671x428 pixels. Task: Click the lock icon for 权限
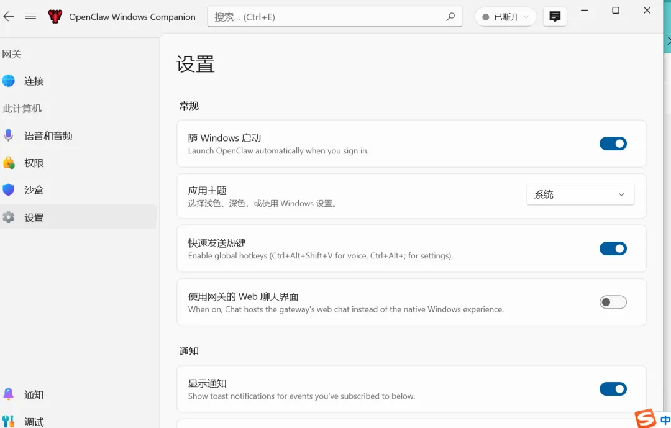coord(9,163)
